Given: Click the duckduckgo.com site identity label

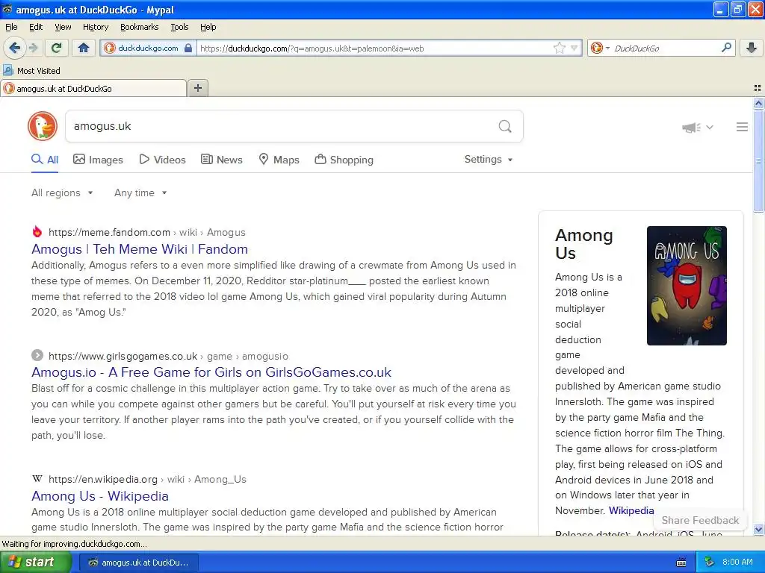Looking at the screenshot, I should (x=148, y=48).
